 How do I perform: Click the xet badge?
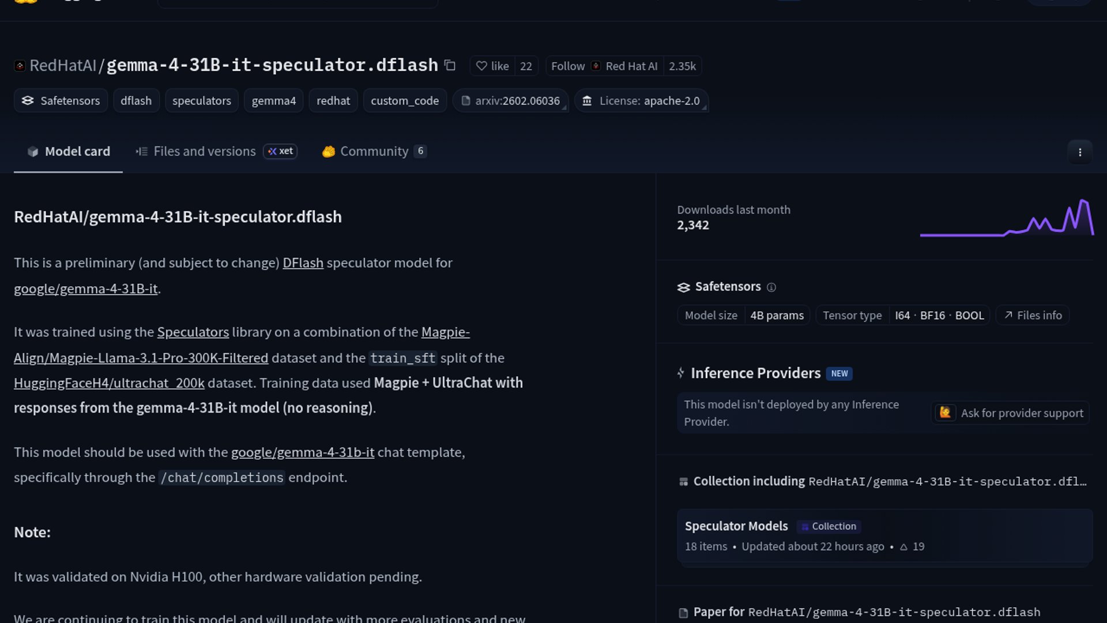[x=280, y=151]
